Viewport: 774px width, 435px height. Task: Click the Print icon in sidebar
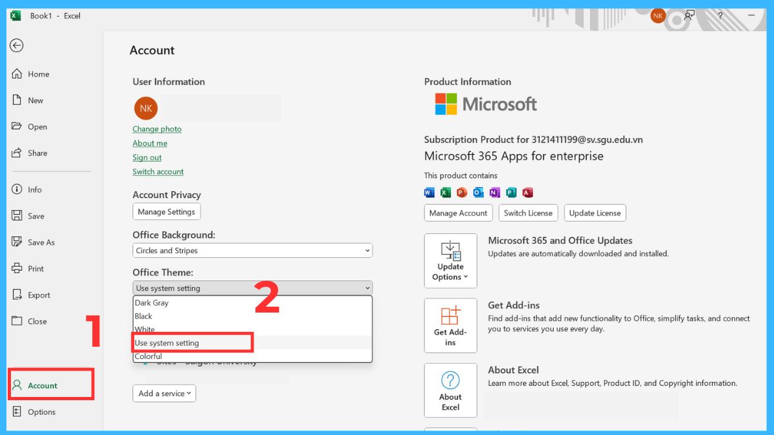pos(17,269)
